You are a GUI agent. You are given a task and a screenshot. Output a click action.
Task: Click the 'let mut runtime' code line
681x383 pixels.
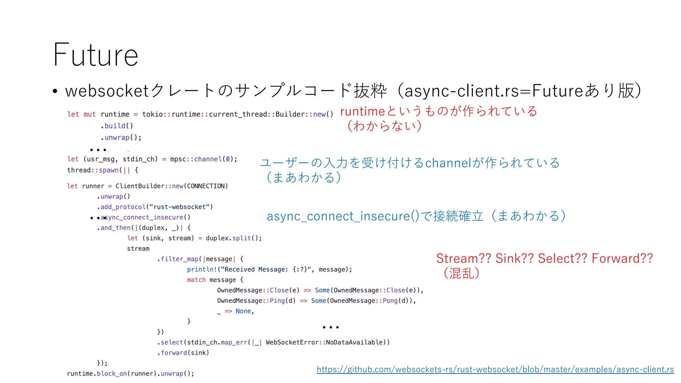point(200,114)
